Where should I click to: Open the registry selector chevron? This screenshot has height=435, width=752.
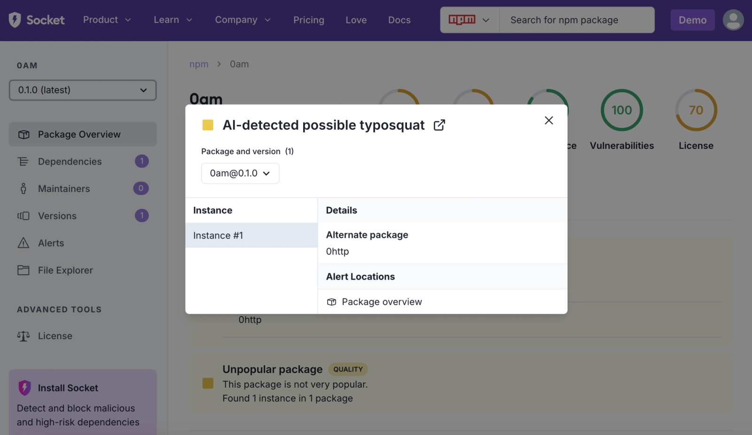486,20
